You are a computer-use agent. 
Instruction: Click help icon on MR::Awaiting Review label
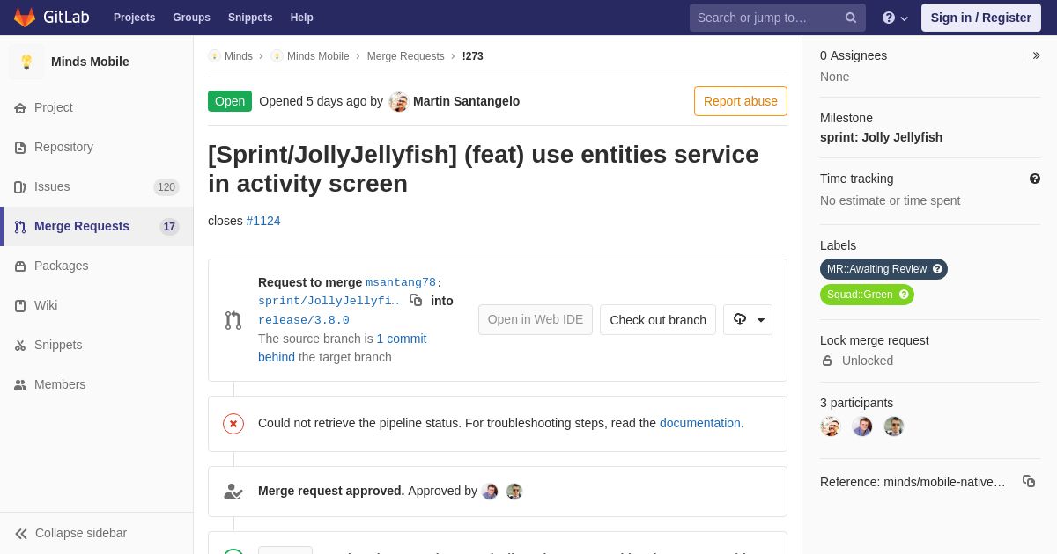(x=937, y=269)
